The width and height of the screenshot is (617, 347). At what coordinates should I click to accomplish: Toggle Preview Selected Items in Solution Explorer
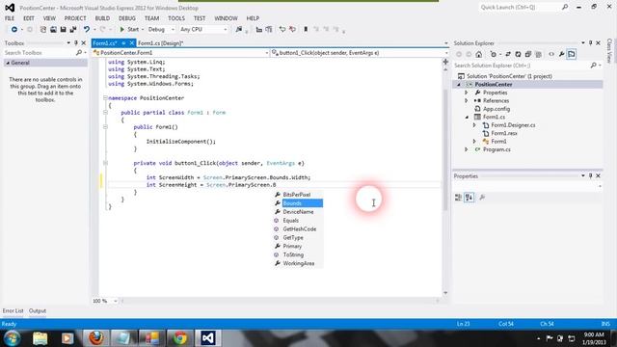click(x=572, y=54)
